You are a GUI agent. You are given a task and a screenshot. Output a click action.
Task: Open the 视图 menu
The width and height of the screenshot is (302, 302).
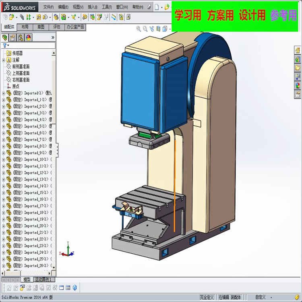pyautogui.click(x=78, y=7)
